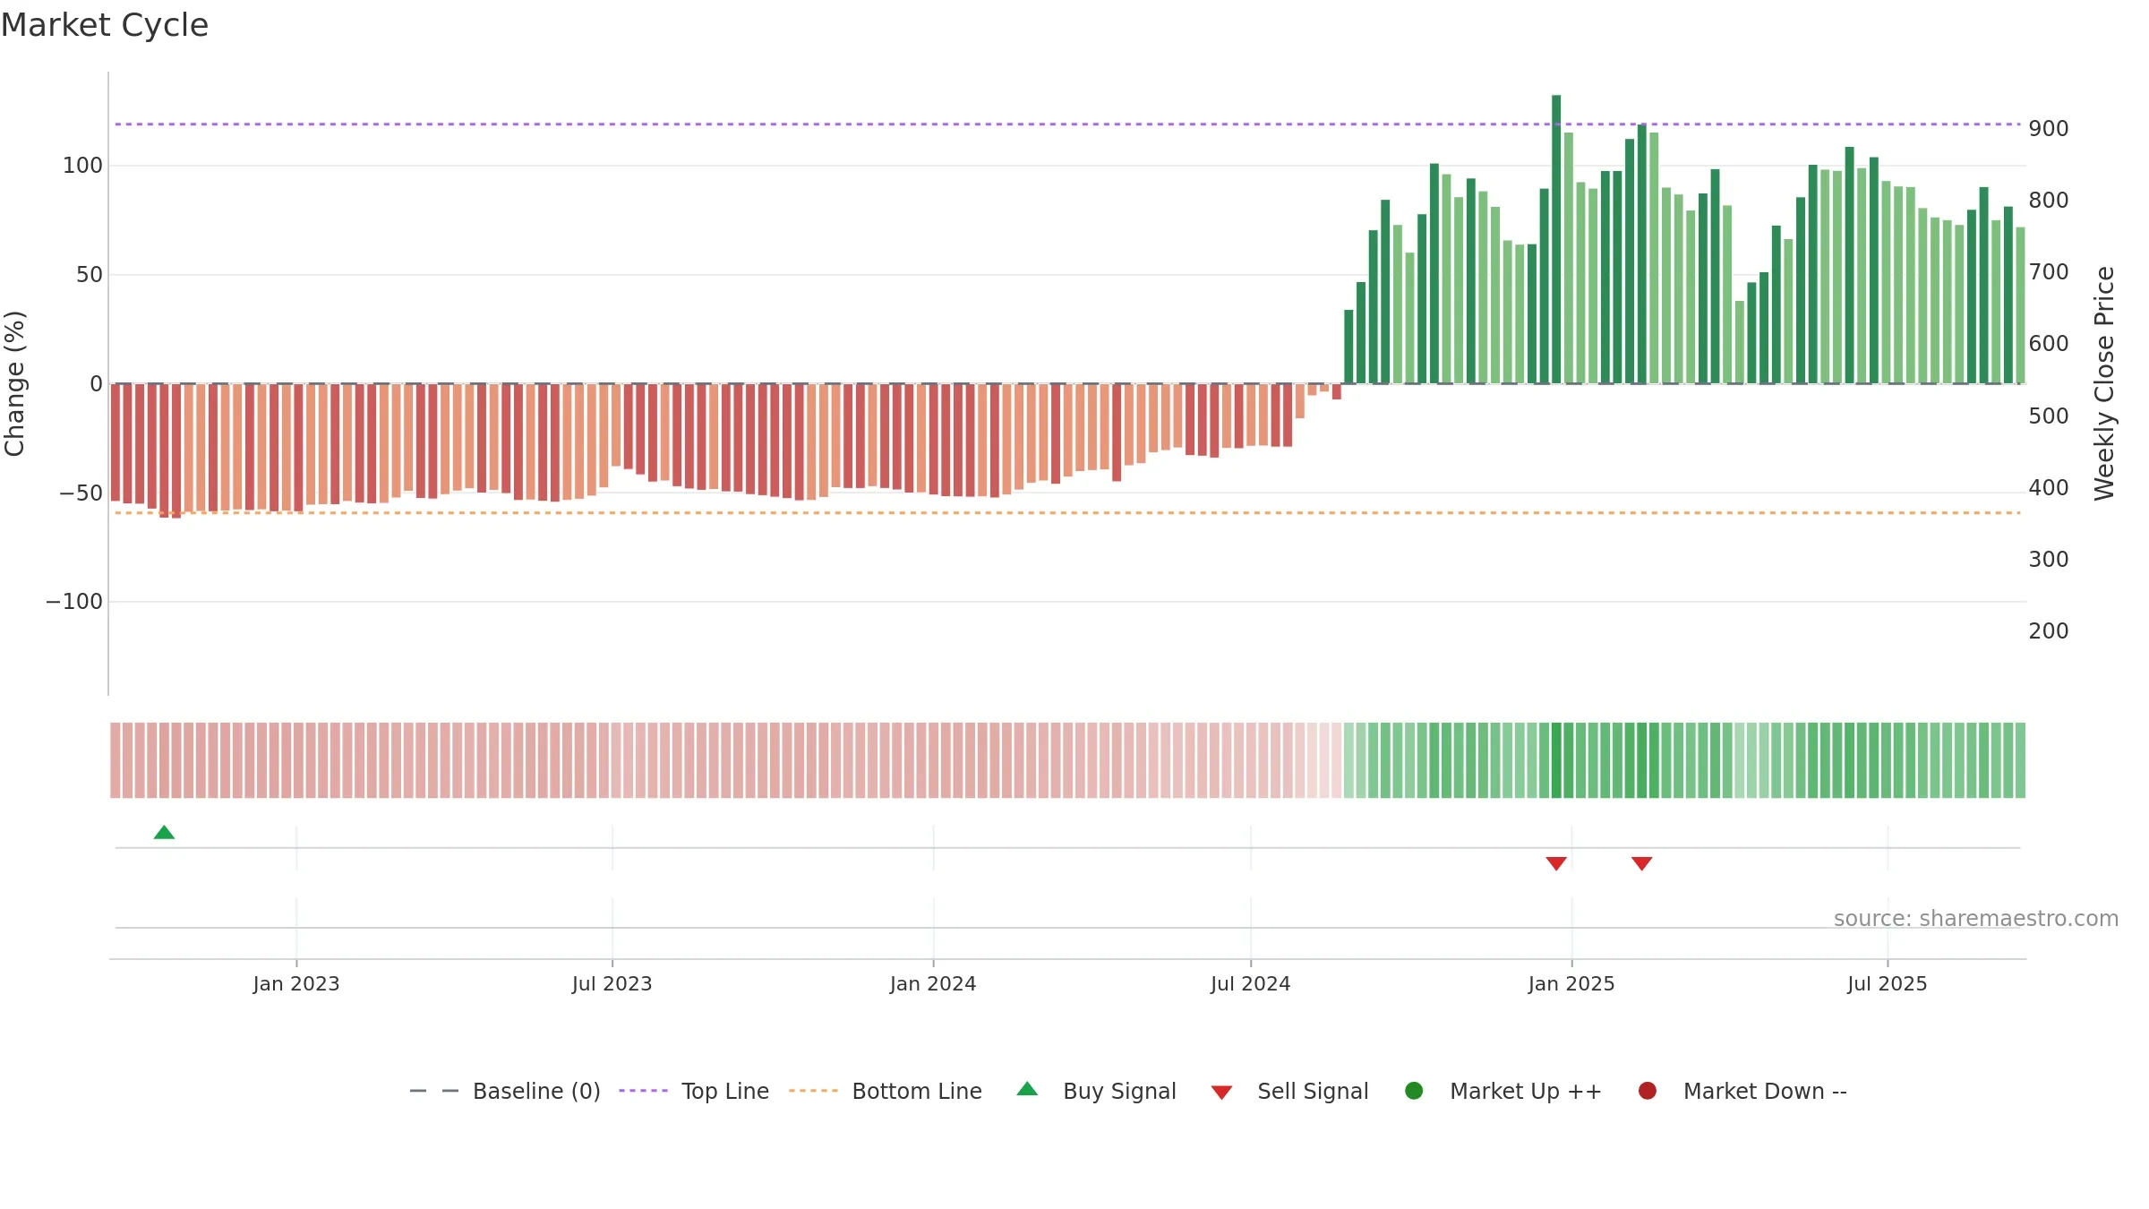Click the Change (%) y-axis title

click(15, 383)
